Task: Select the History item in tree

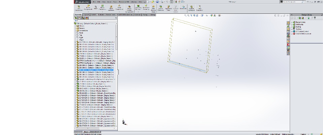Action: pyautogui.click(x=81, y=26)
